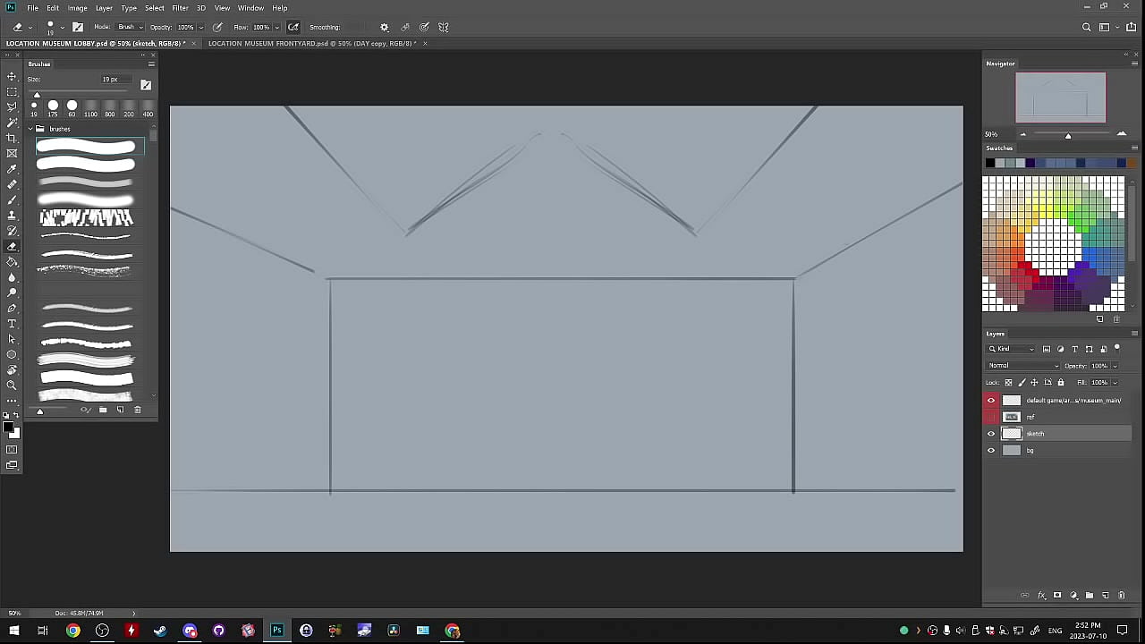Delete brush in Brushes panel

pos(137,410)
